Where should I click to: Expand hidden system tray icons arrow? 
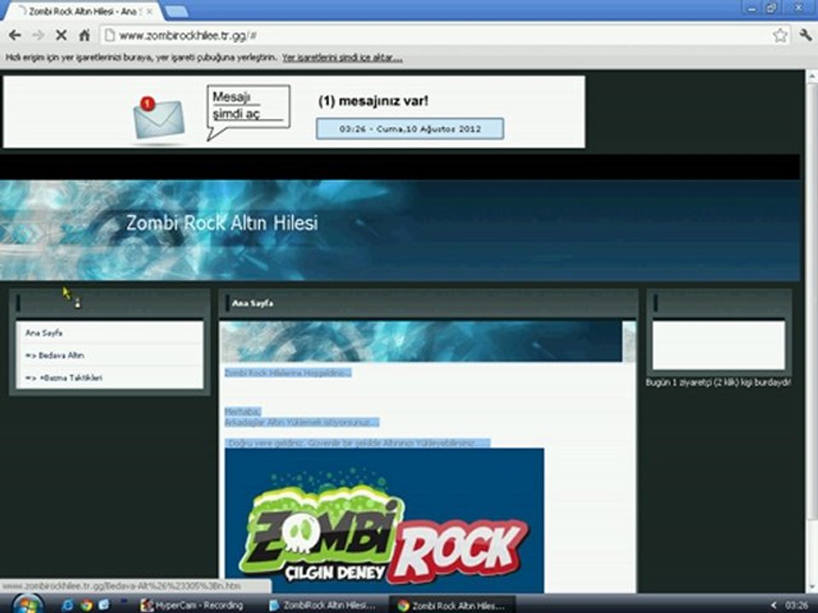point(774,605)
